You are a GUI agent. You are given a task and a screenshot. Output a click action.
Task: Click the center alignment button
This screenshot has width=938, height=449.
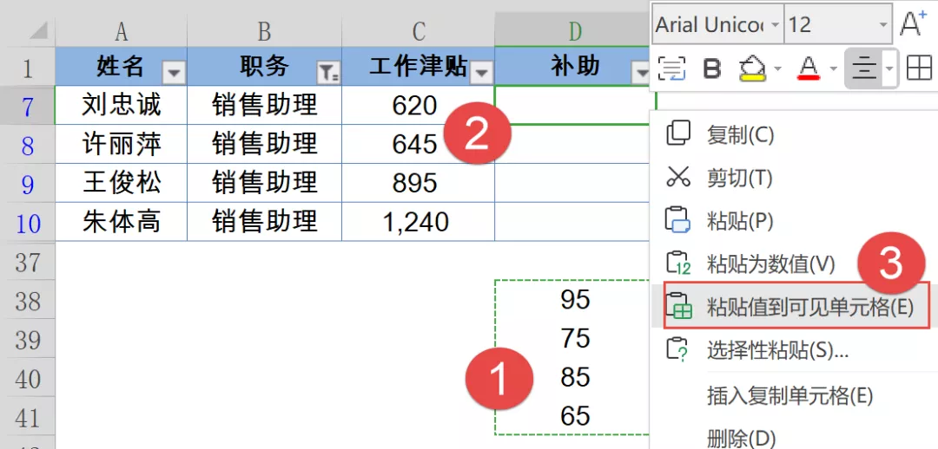coord(862,69)
